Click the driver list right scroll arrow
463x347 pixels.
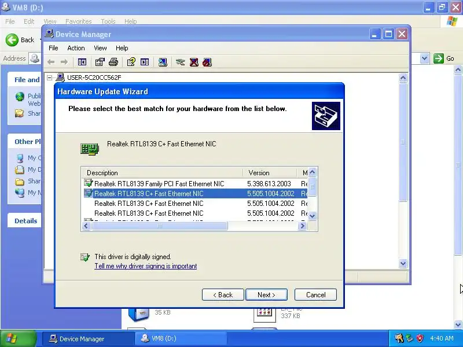(x=302, y=226)
